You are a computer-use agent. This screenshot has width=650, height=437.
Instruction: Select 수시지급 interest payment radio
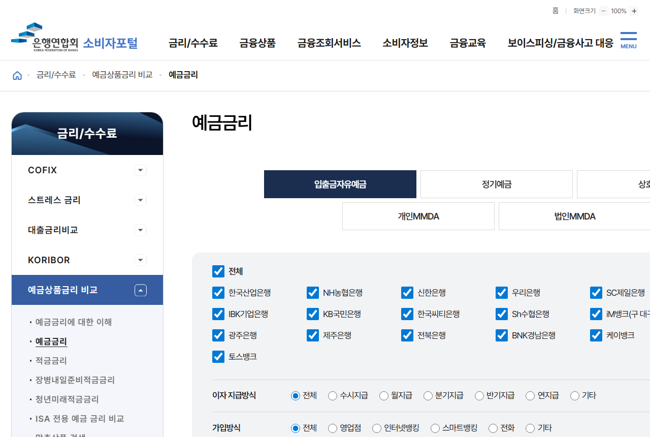point(333,396)
